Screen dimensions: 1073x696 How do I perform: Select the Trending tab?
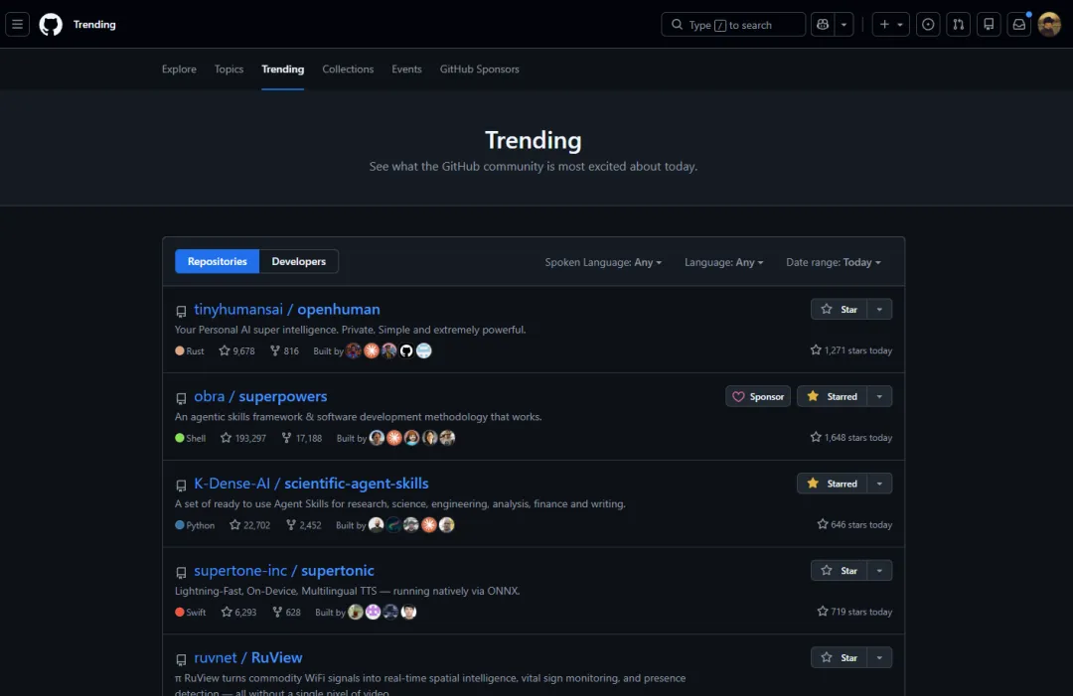coord(282,70)
